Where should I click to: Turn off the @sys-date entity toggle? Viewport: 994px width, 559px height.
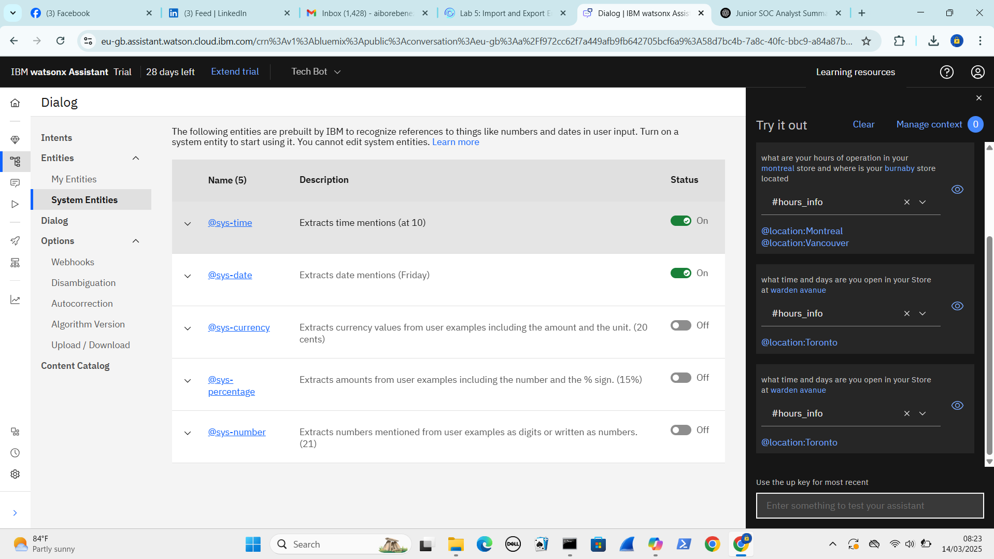coord(680,273)
